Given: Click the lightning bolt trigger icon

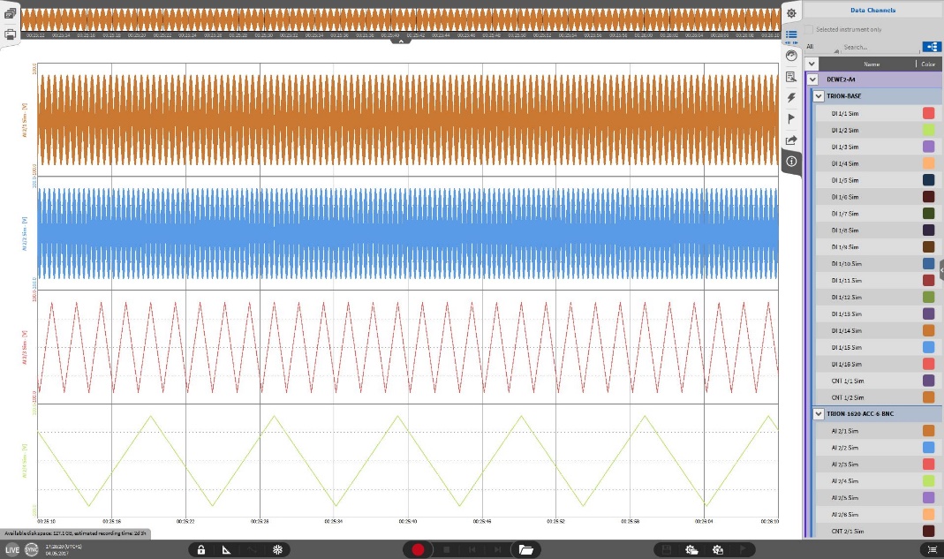Looking at the screenshot, I should (x=791, y=97).
